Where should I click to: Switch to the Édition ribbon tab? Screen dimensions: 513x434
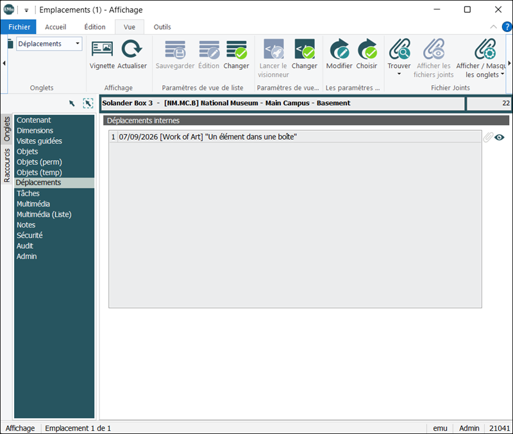[95, 27]
